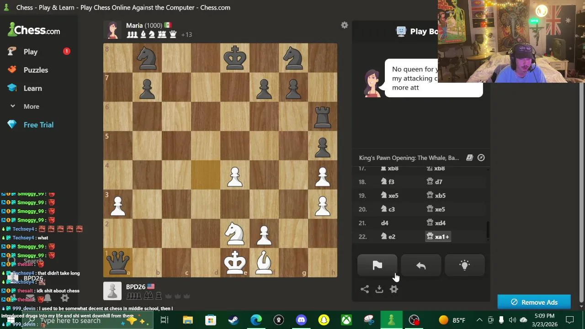The height and width of the screenshot is (329, 585).
Task: Open Steam from the taskbar
Action: (234, 320)
